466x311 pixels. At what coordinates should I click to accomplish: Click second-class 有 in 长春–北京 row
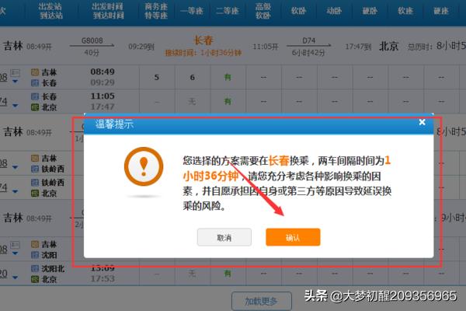coord(228,102)
